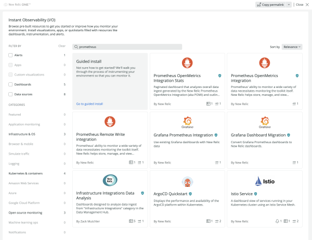312x240 pixels.
Task: Click the search magnifier icon
Action: (x=76, y=47)
